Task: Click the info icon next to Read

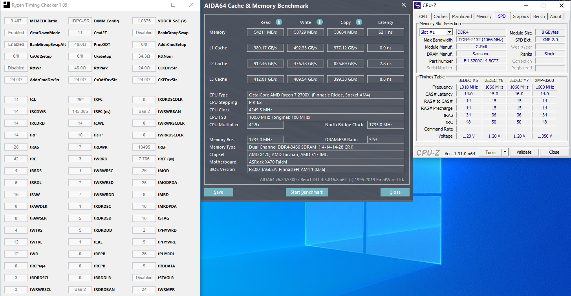Action: click(x=279, y=22)
